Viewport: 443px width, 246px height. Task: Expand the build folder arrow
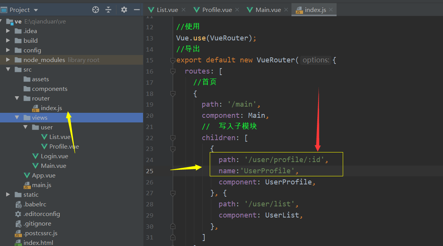point(8,41)
